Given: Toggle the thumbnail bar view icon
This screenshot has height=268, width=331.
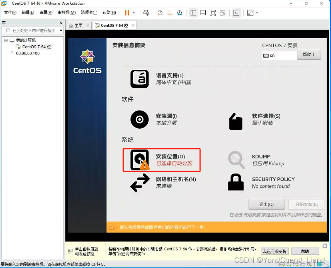Looking at the screenshot, I should point(203,13).
